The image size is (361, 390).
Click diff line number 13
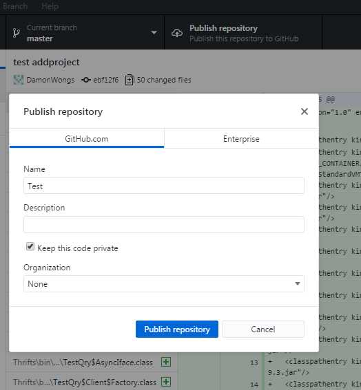(x=254, y=362)
